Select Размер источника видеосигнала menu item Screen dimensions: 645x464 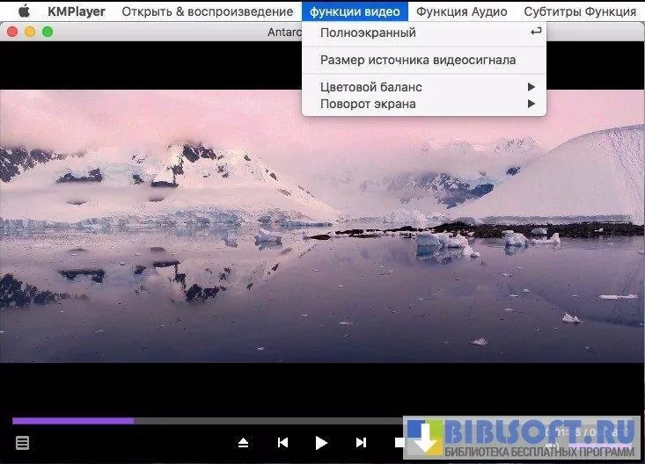tap(418, 60)
